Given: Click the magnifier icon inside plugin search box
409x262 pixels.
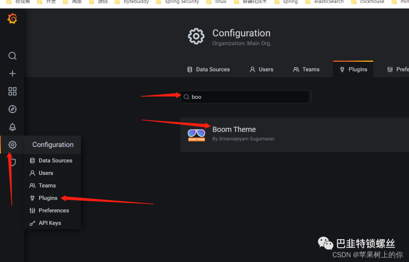Looking at the screenshot, I should pos(186,97).
